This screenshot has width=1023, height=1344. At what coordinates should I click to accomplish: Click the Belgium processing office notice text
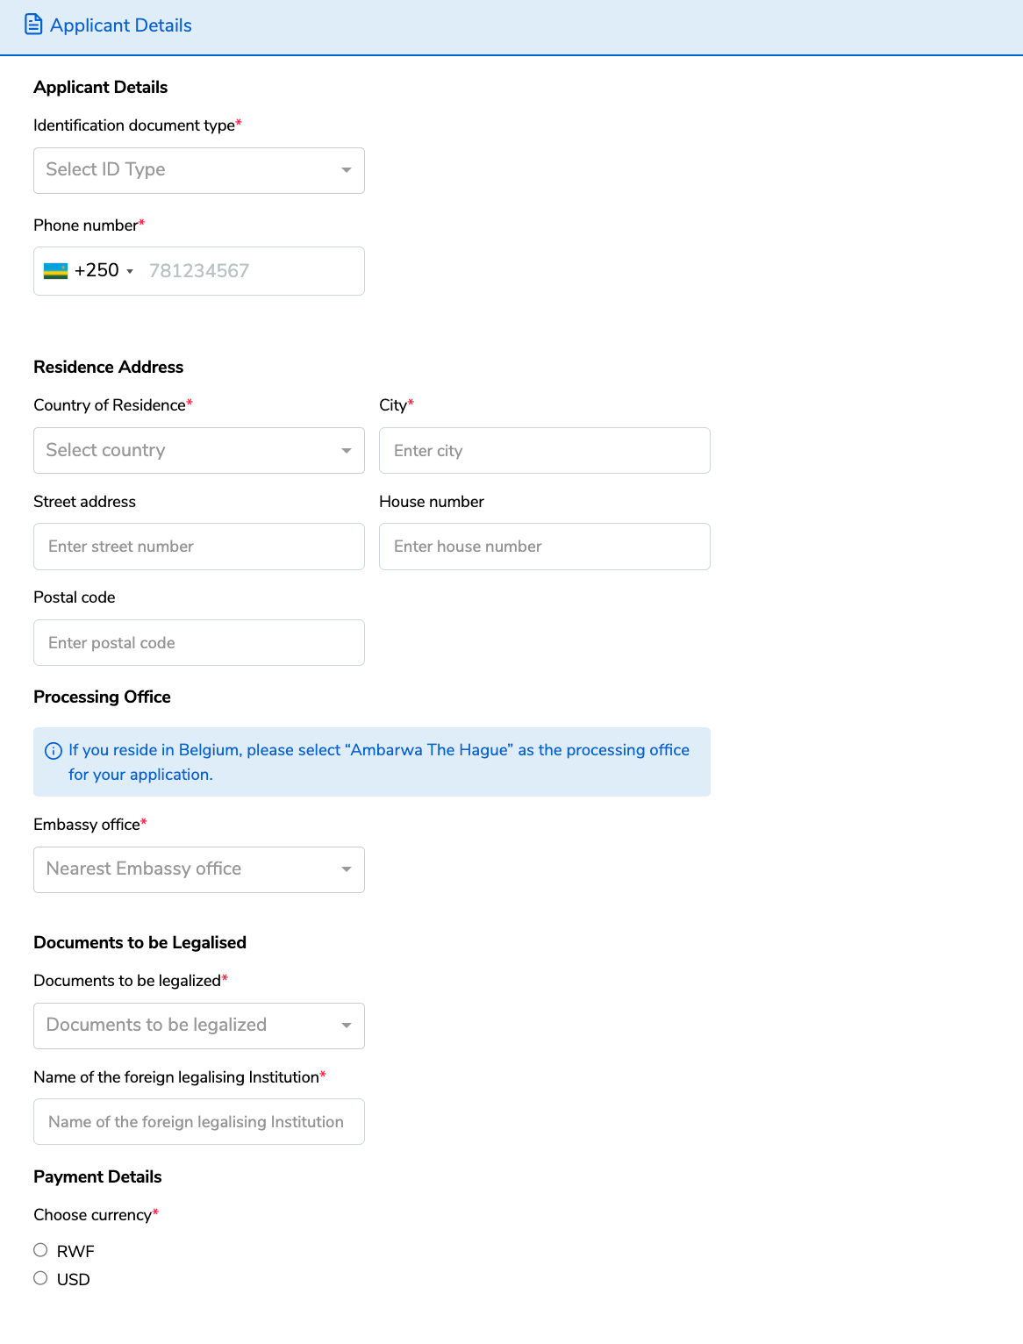(379, 762)
